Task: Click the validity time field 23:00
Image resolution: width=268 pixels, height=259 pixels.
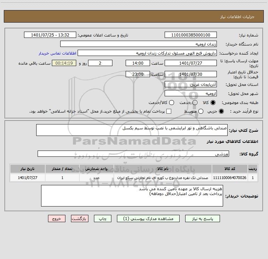Action: click(x=138, y=74)
